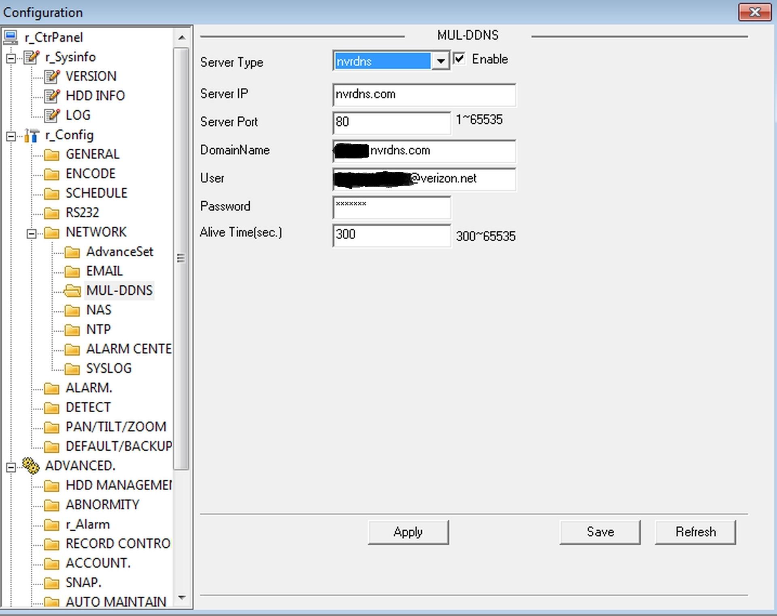Click the VERSION notepad icon
The height and width of the screenshot is (616, 777).
pyautogui.click(x=52, y=76)
